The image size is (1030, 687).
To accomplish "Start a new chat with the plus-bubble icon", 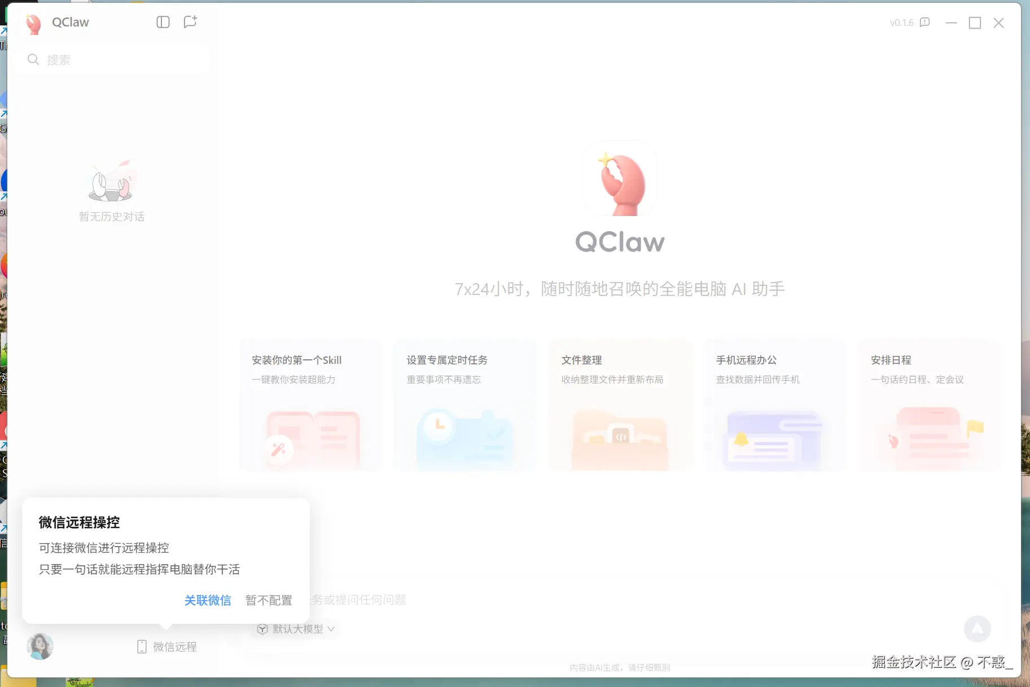I will [190, 22].
